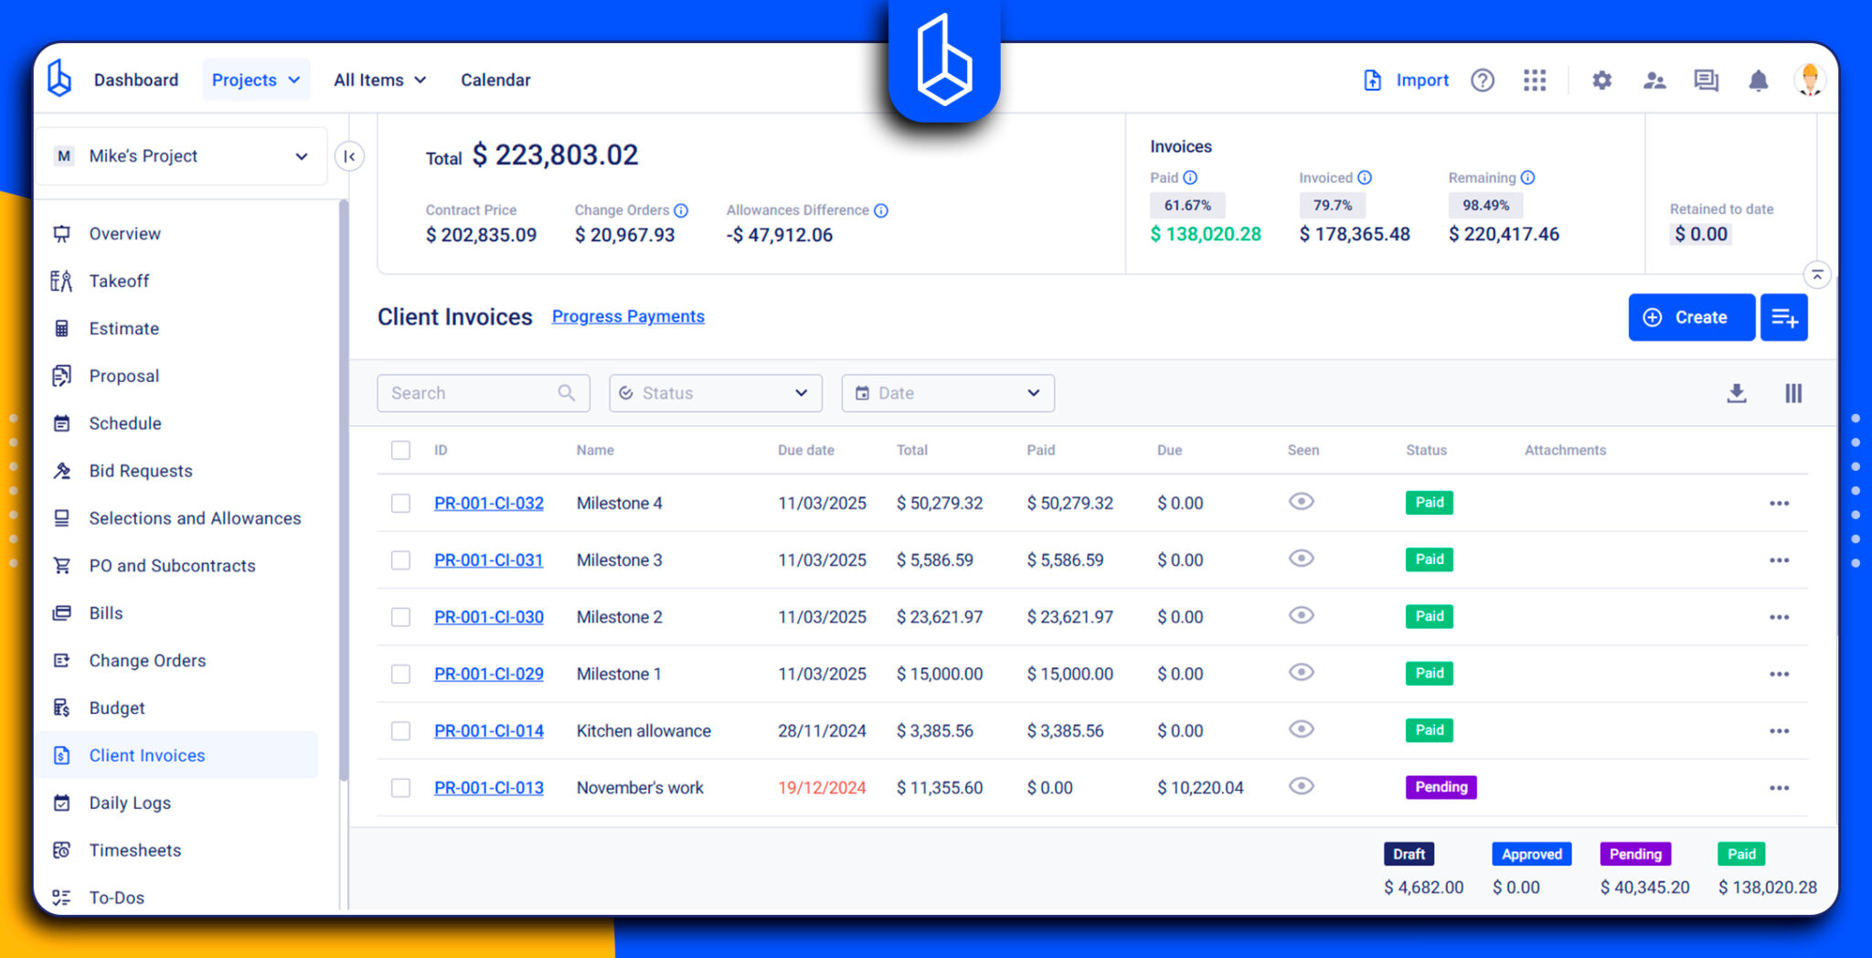Open the user profile avatar

coord(1810,80)
